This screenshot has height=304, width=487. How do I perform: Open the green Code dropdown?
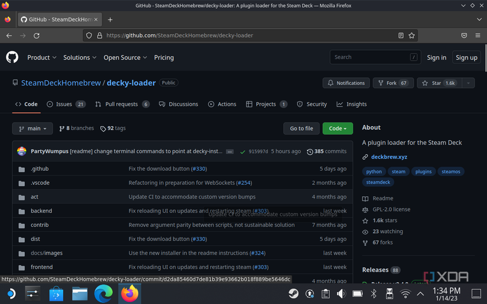pos(338,128)
